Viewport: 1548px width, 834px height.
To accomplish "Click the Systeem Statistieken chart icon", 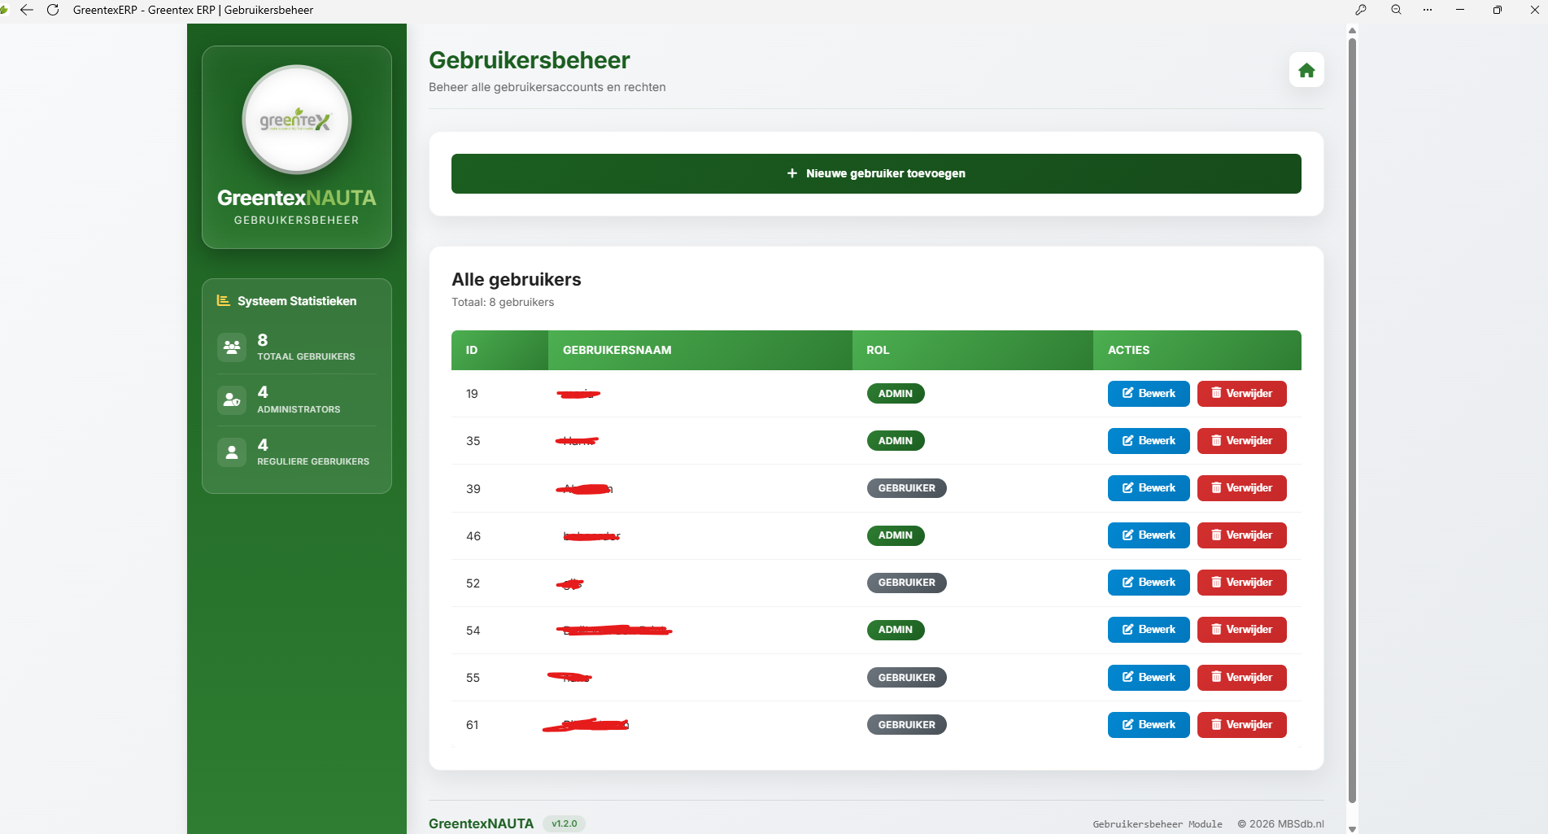I will coord(223,300).
